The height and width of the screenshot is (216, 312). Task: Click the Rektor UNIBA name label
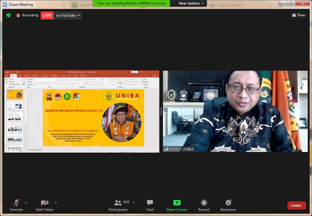coord(182,149)
